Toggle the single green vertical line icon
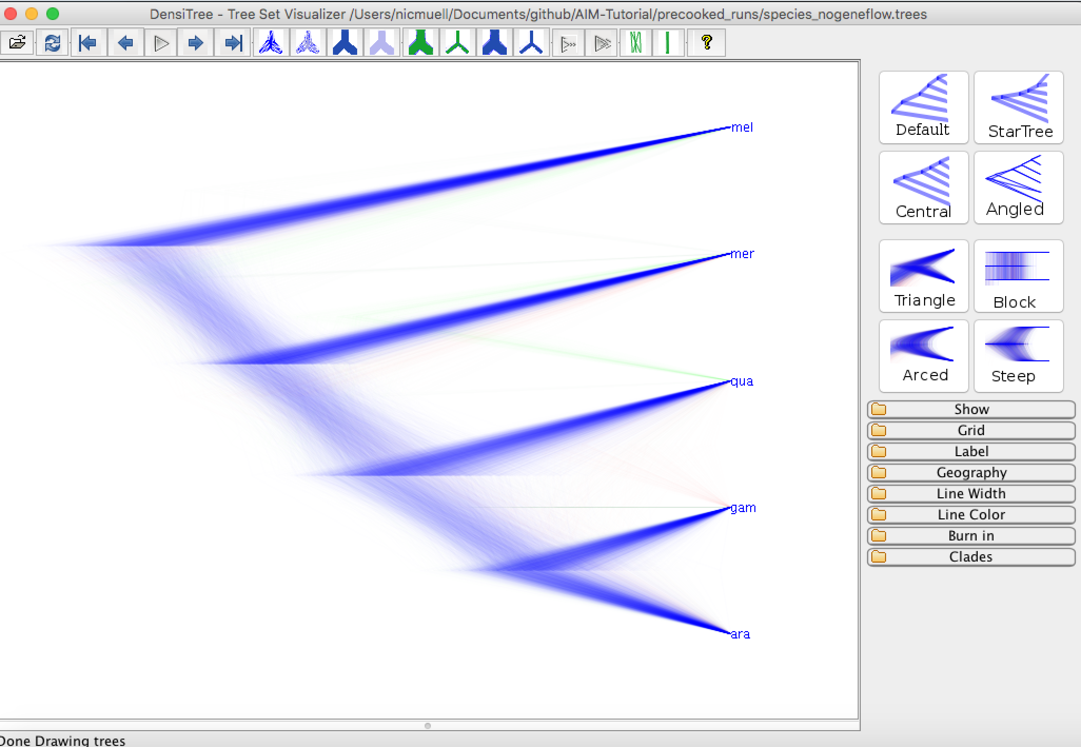1081x747 pixels. (x=667, y=43)
